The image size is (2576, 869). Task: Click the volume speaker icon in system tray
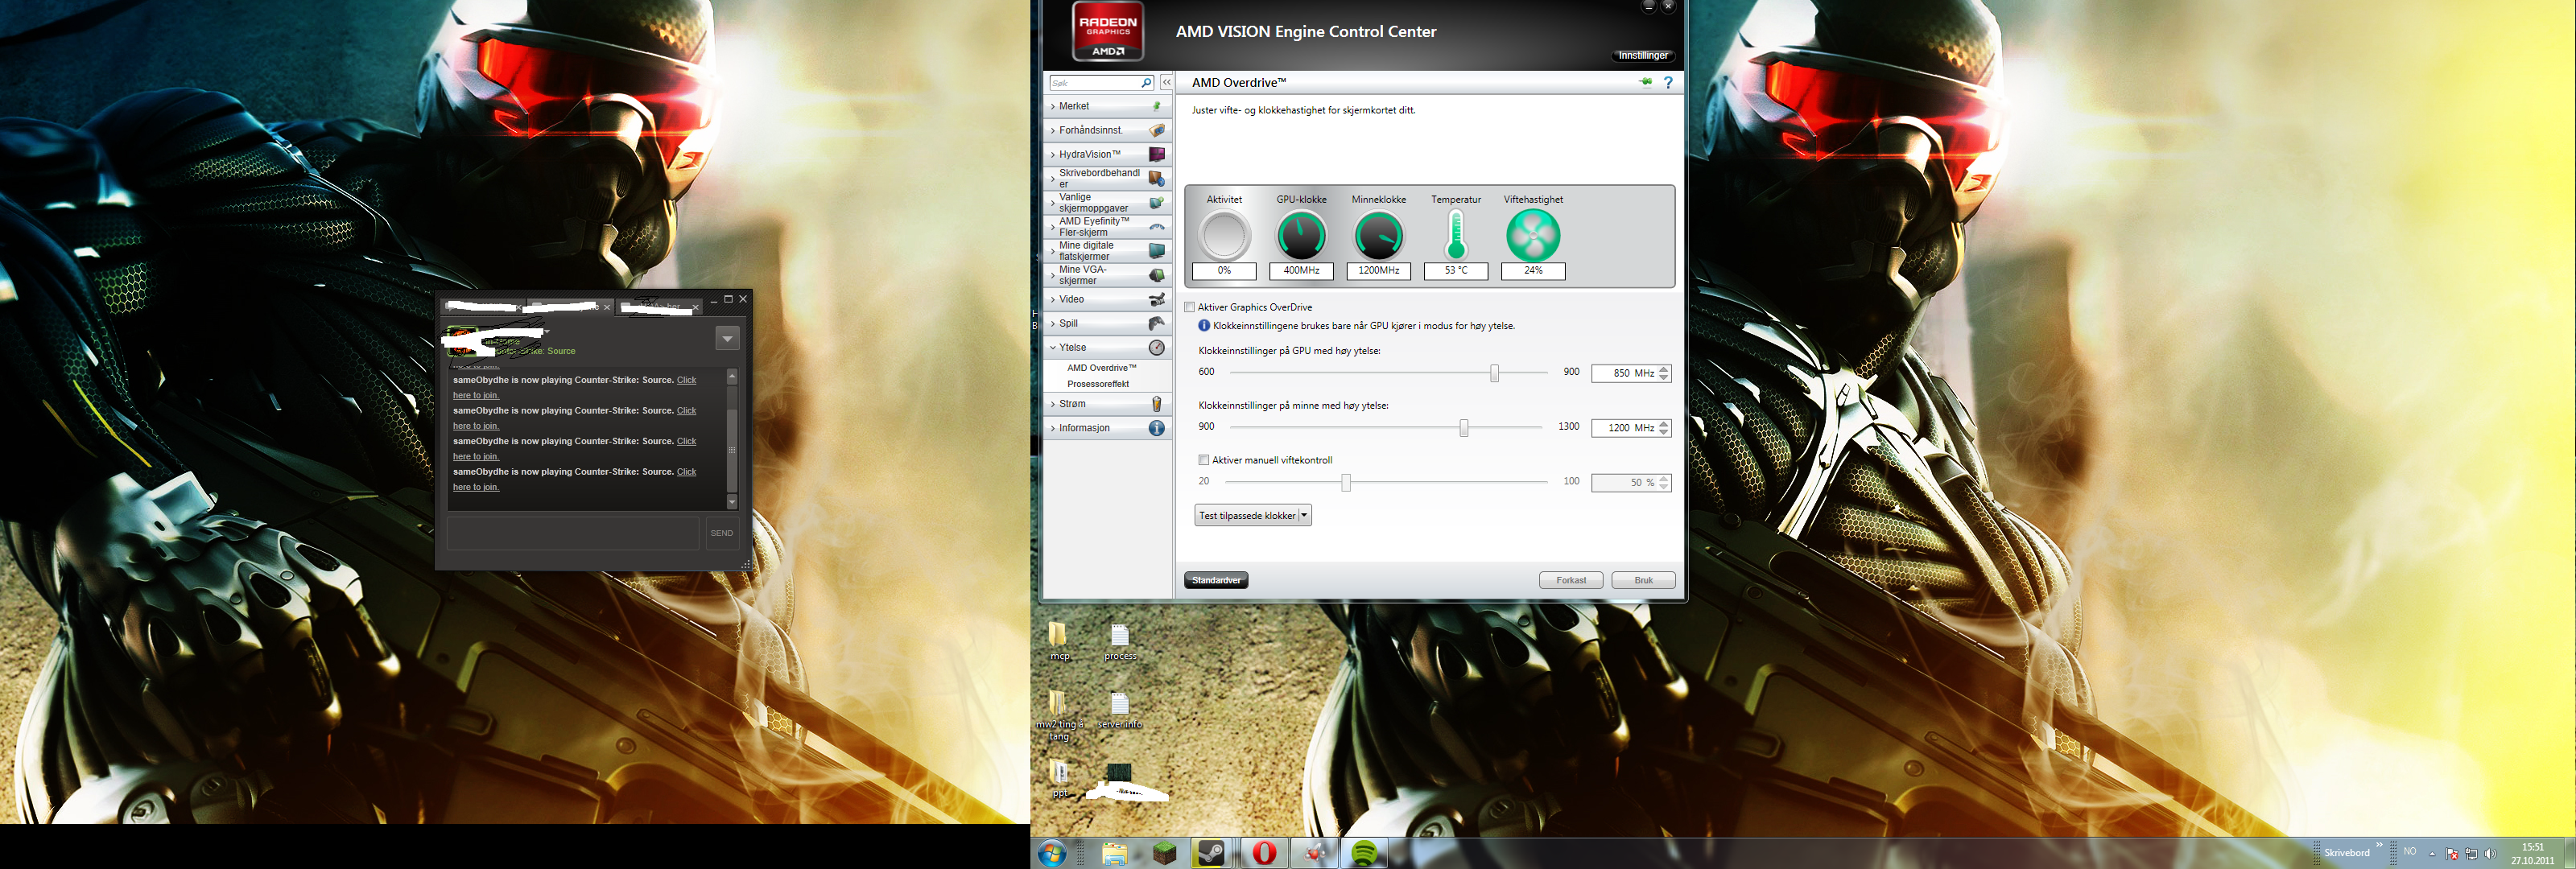[2489, 854]
